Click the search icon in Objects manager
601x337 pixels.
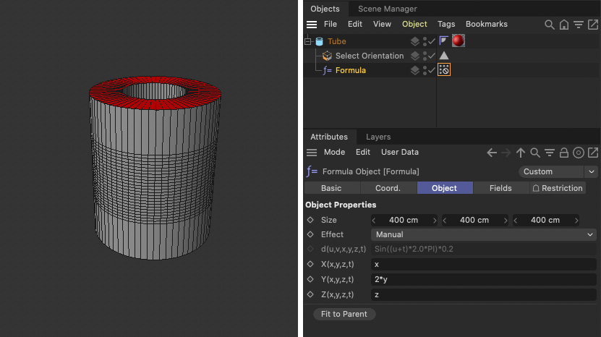tap(550, 25)
